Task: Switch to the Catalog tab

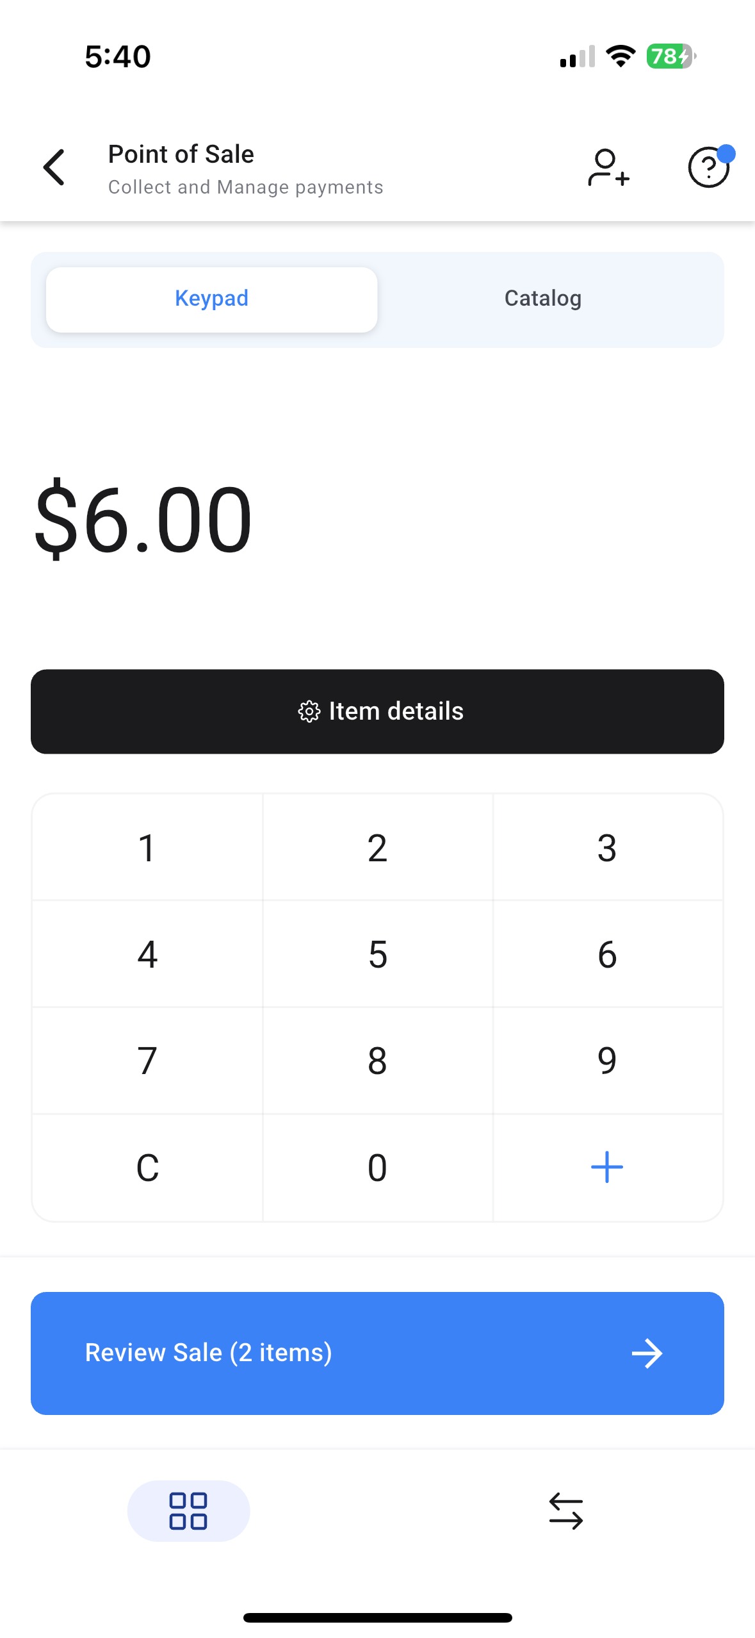Action: [x=543, y=299]
